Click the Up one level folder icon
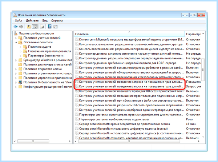Viewport: 218px width, 162px height. point(29,27)
